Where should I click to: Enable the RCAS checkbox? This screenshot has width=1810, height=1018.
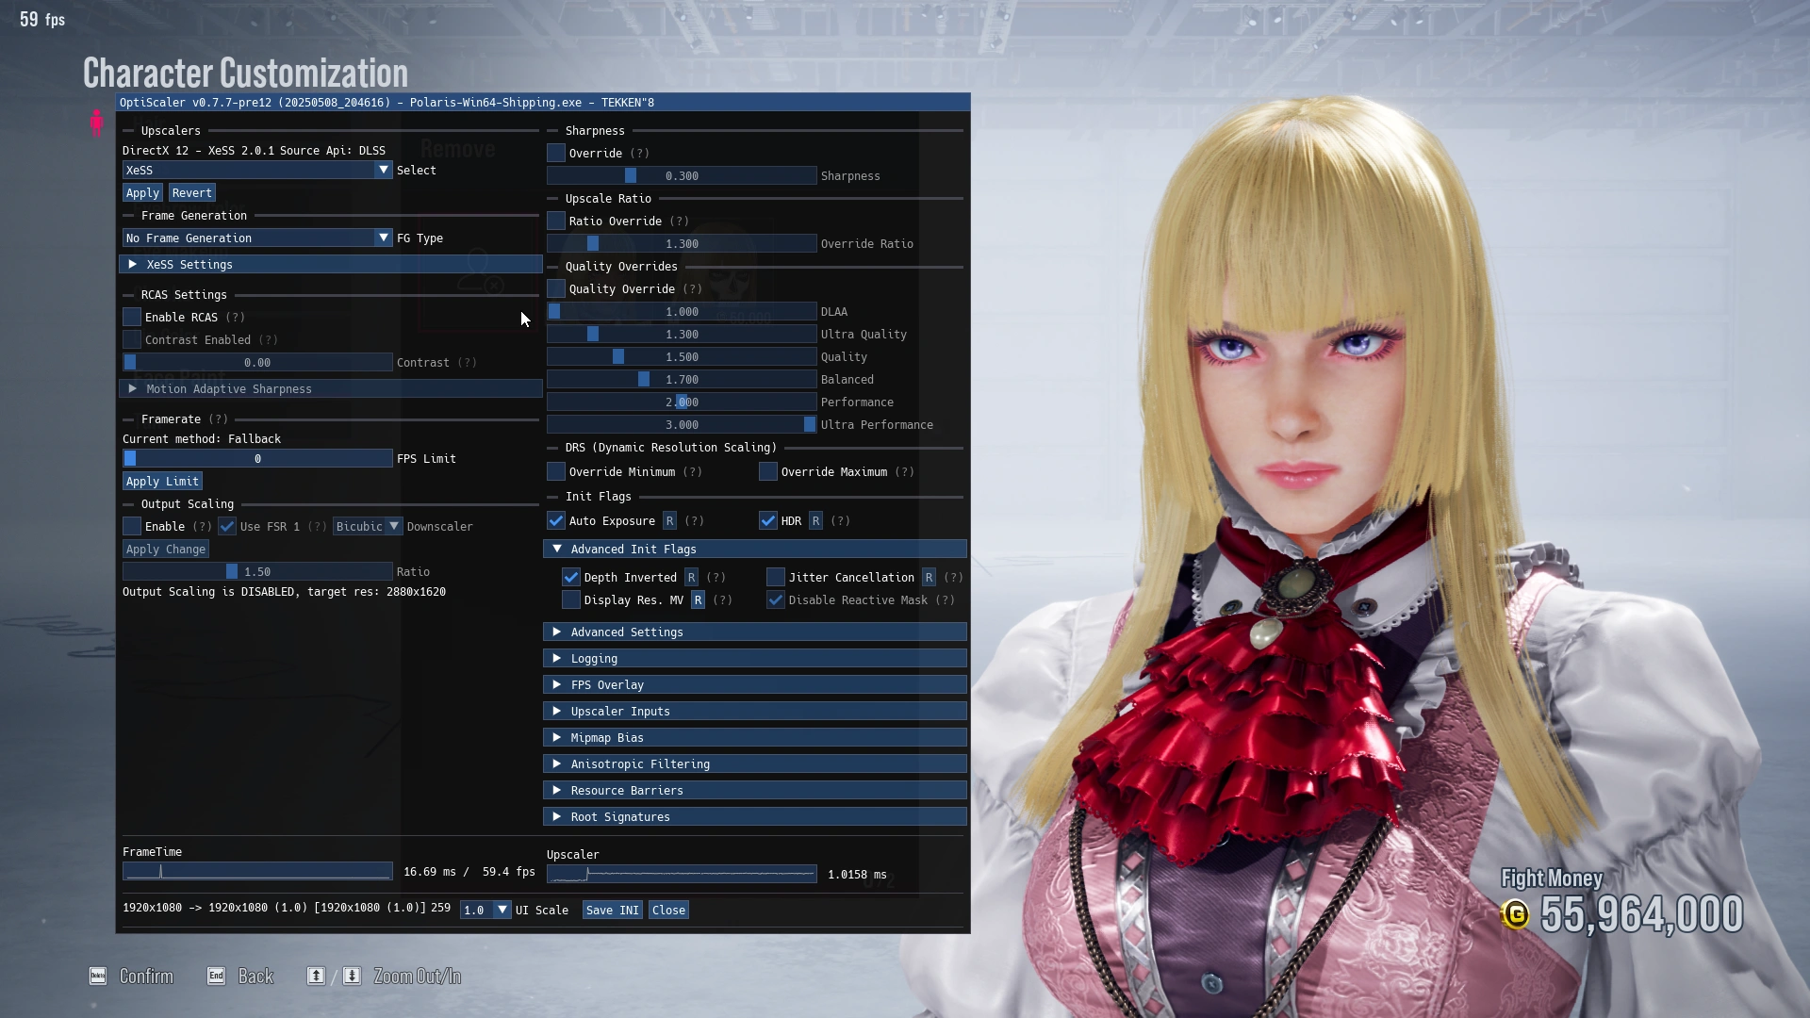click(x=132, y=317)
